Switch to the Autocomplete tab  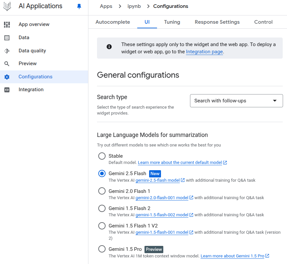pos(113,22)
